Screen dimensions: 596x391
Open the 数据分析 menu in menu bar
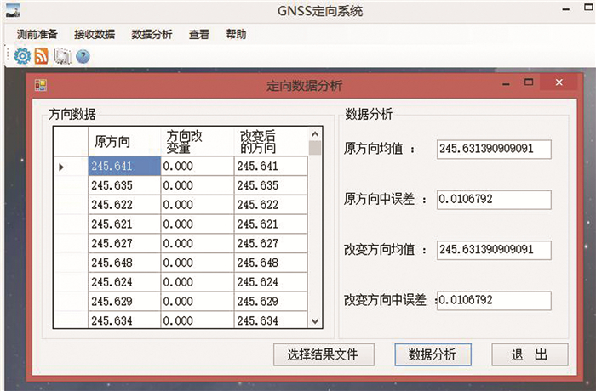click(x=152, y=35)
